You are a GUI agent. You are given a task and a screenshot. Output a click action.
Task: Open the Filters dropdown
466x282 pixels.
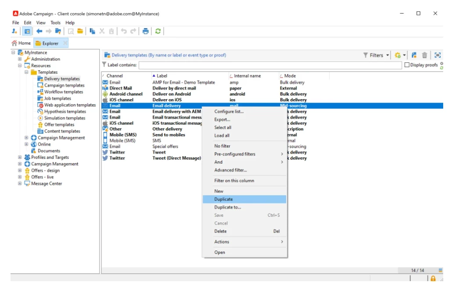[x=376, y=55]
